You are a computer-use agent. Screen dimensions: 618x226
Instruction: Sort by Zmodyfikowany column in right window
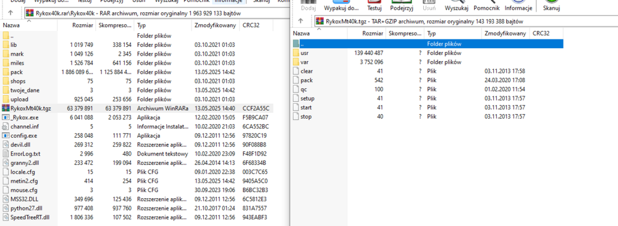click(x=506, y=33)
